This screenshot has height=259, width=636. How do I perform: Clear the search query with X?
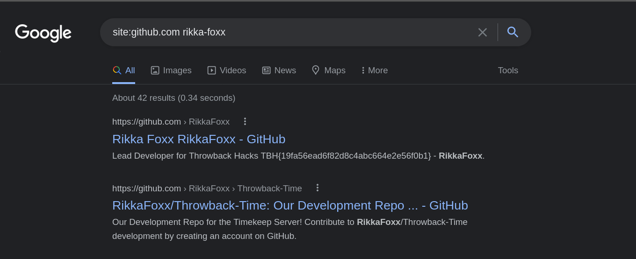tap(483, 32)
